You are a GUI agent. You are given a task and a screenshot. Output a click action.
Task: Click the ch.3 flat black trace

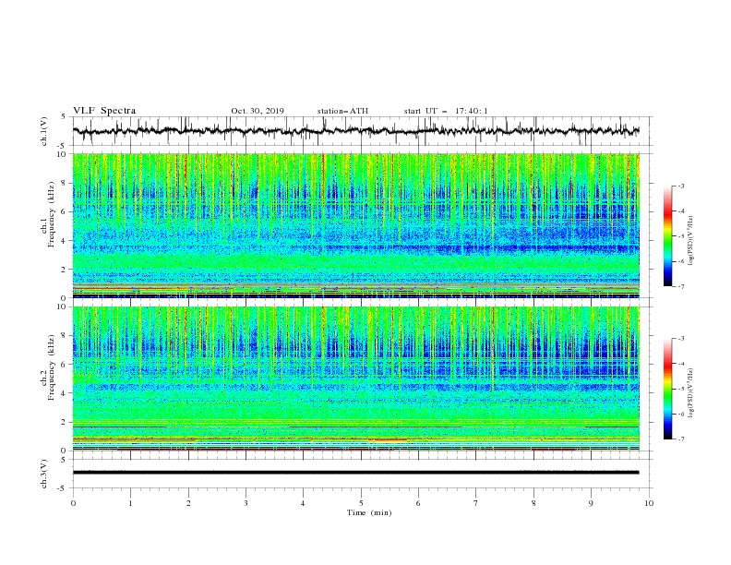pyautogui.click(x=356, y=473)
